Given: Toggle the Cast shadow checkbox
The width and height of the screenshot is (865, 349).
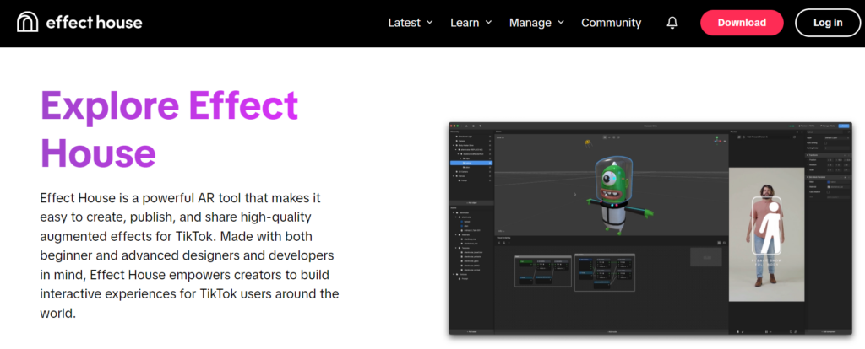Looking at the screenshot, I should click(828, 192).
